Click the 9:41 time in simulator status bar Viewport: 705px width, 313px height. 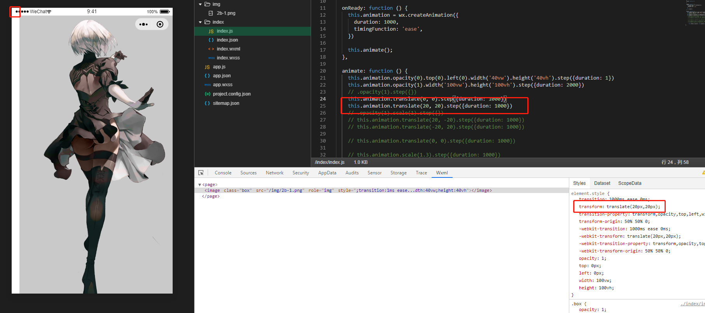[x=92, y=12]
